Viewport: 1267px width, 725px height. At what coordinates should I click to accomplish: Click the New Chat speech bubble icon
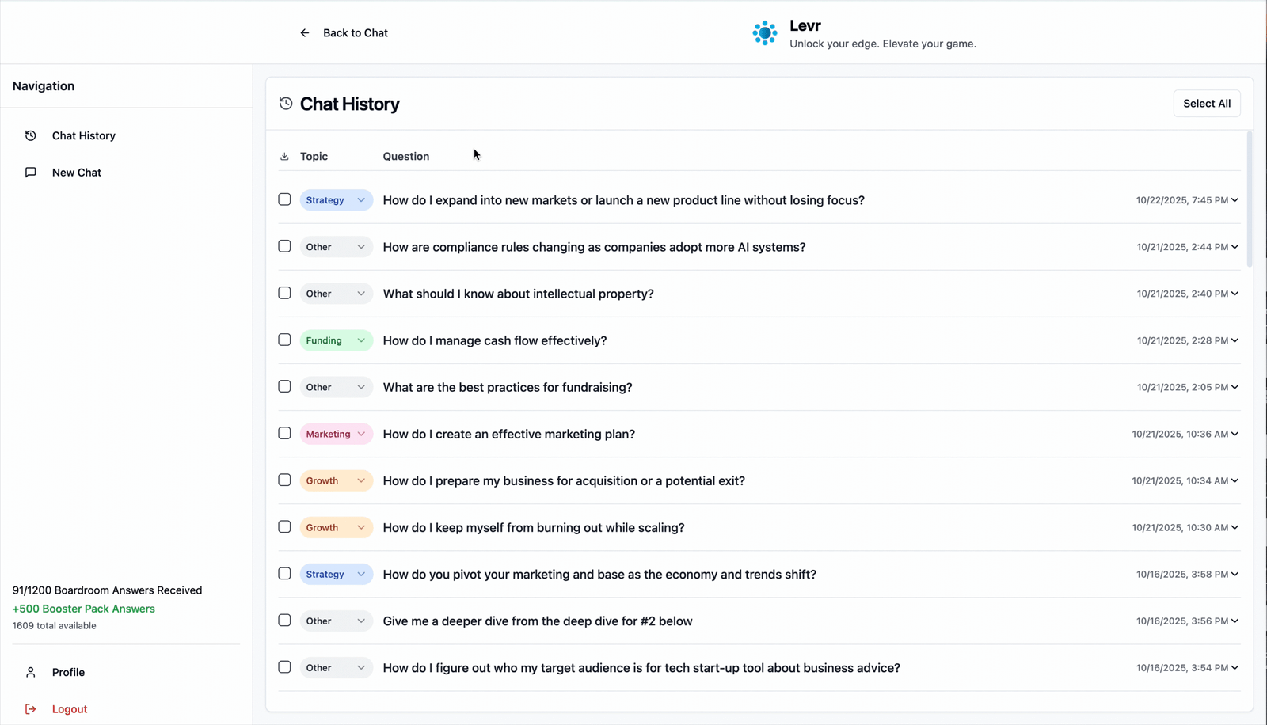(x=31, y=173)
